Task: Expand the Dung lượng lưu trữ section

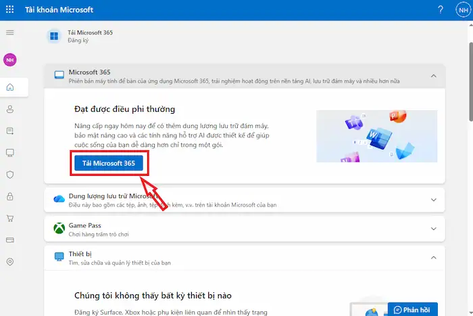Action: tap(433, 200)
